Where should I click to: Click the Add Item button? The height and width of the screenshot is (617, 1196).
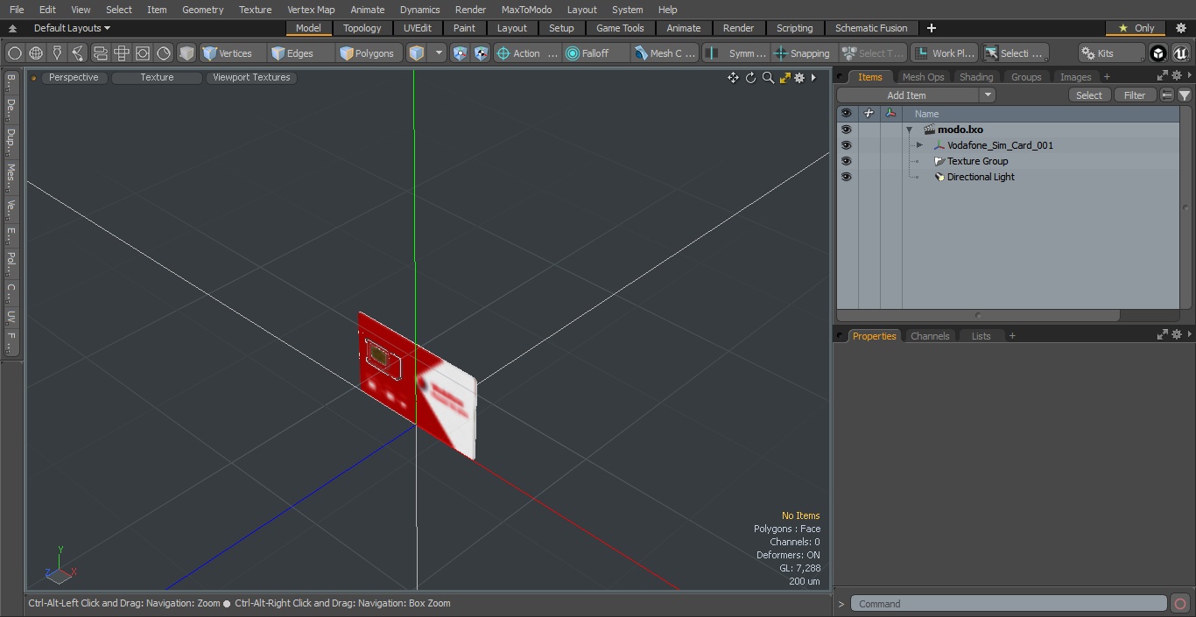tap(907, 95)
